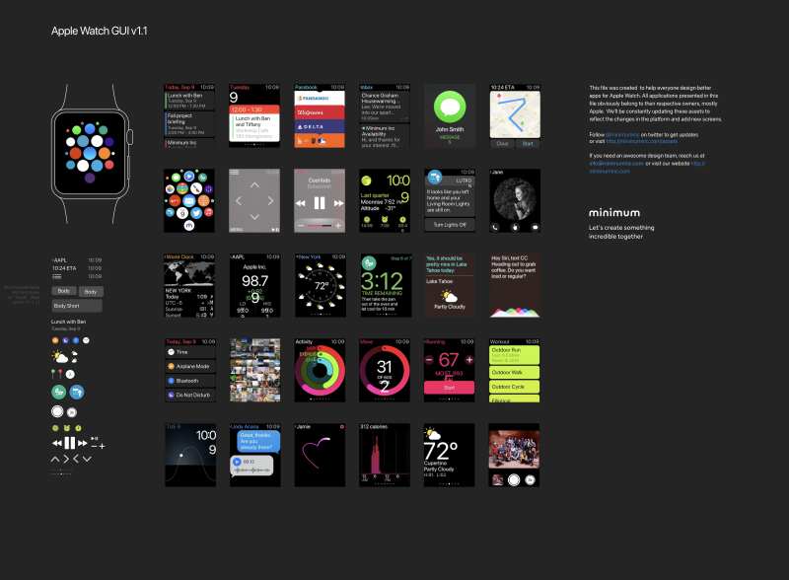The width and height of the screenshot is (789, 580).
Task: Click the partly cloudy icon on the Lake Tahoe card
Action: click(x=450, y=297)
